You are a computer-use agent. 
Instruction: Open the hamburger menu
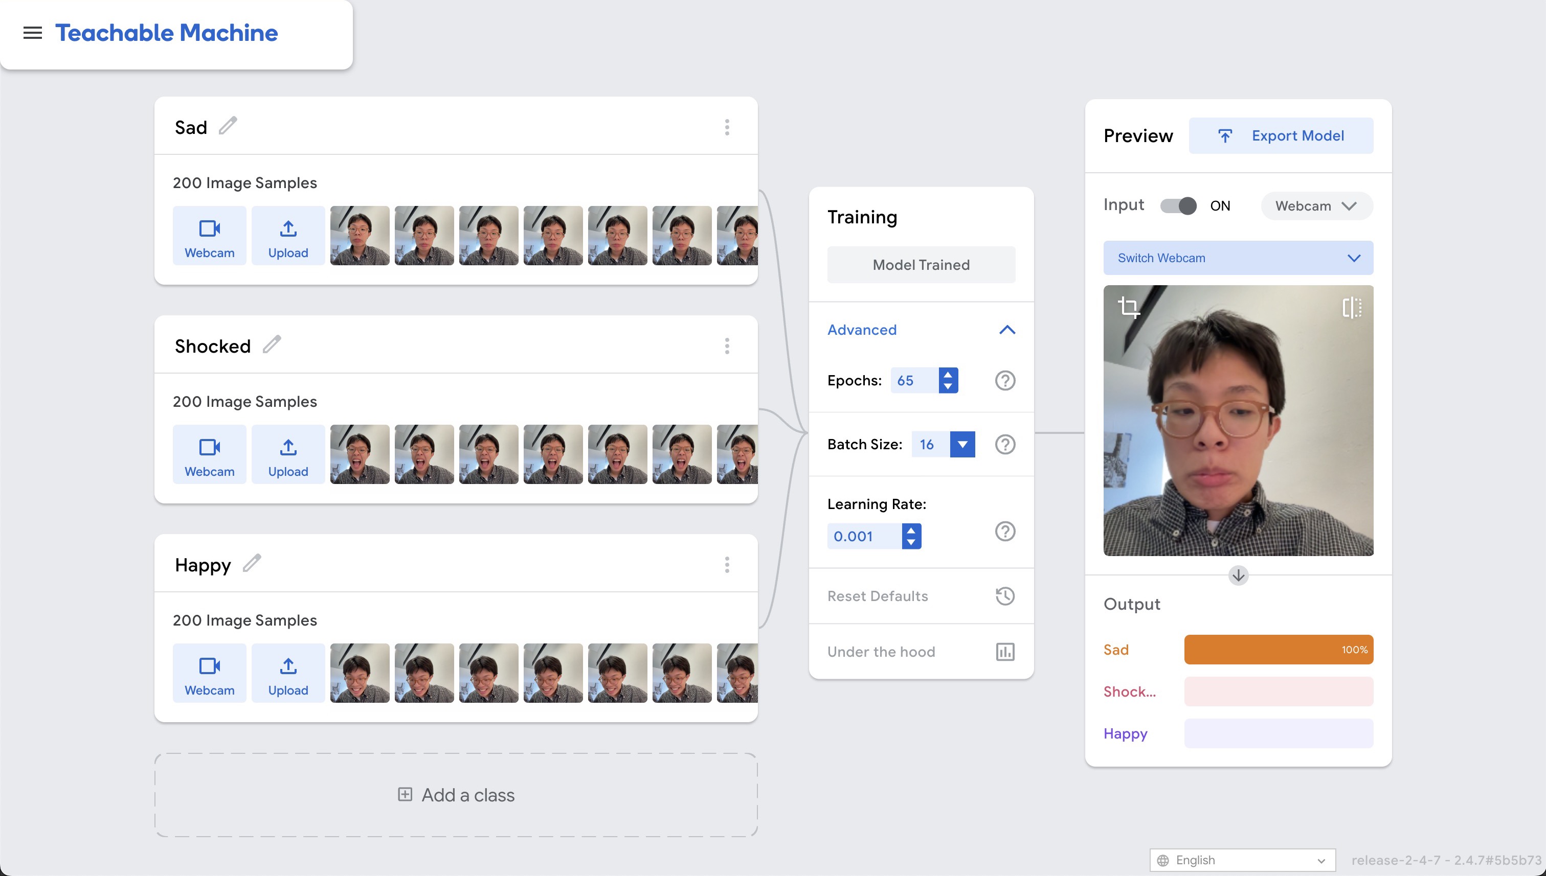[x=33, y=33]
